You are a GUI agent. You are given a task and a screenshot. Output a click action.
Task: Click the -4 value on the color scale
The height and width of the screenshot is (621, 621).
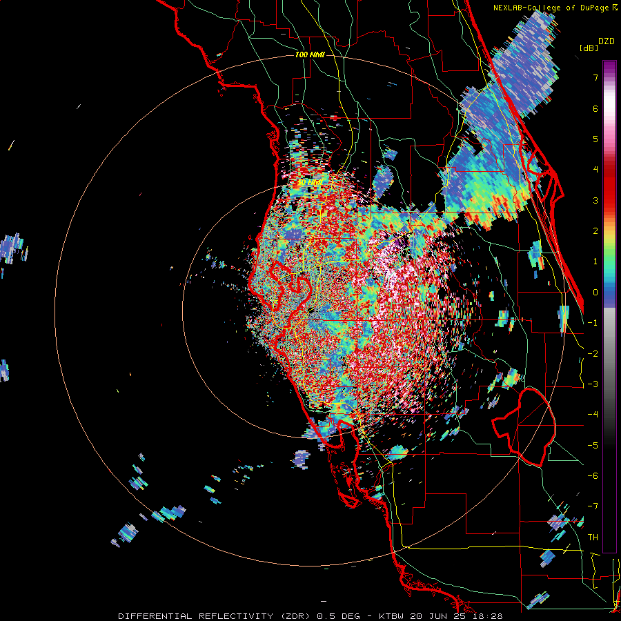point(593,415)
